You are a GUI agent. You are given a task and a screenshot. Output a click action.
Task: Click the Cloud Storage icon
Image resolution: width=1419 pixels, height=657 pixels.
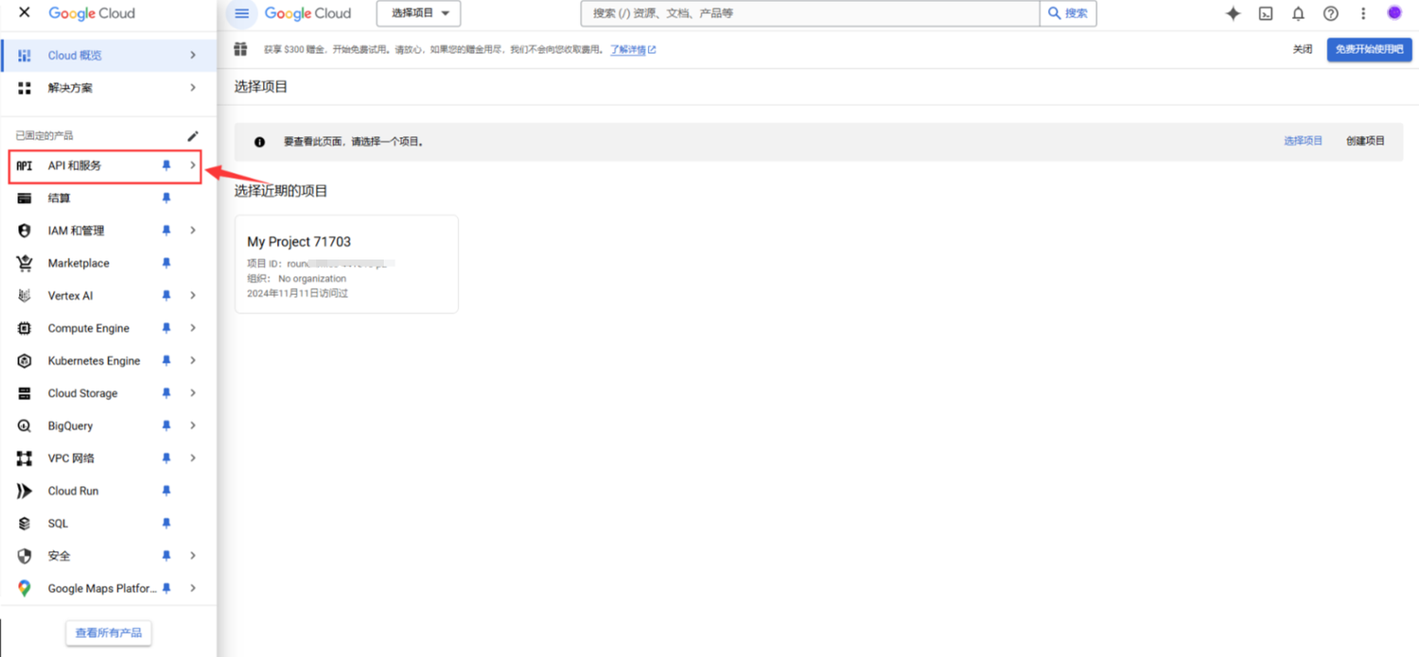pos(25,393)
